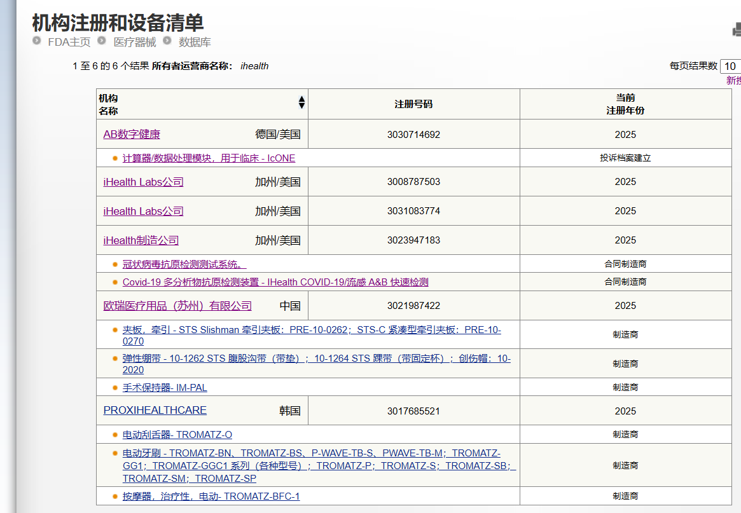Click the results per page field
Image resolution: width=741 pixels, height=513 pixels.
tap(731, 66)
